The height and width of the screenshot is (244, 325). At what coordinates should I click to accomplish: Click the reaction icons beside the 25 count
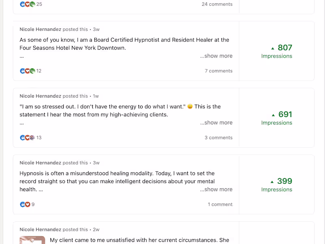click(27, 4)
